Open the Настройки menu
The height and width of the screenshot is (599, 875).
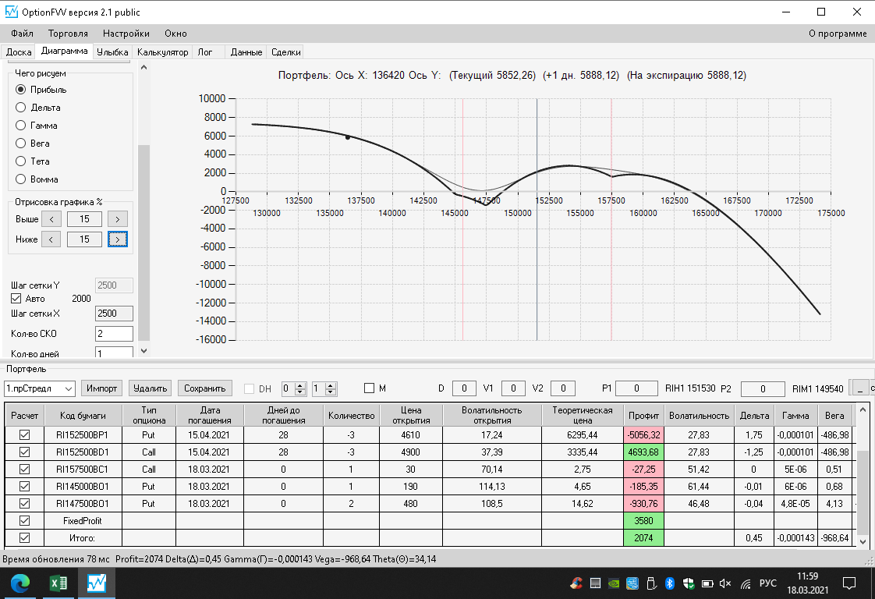pyautogui.click(x=126, y=34)
